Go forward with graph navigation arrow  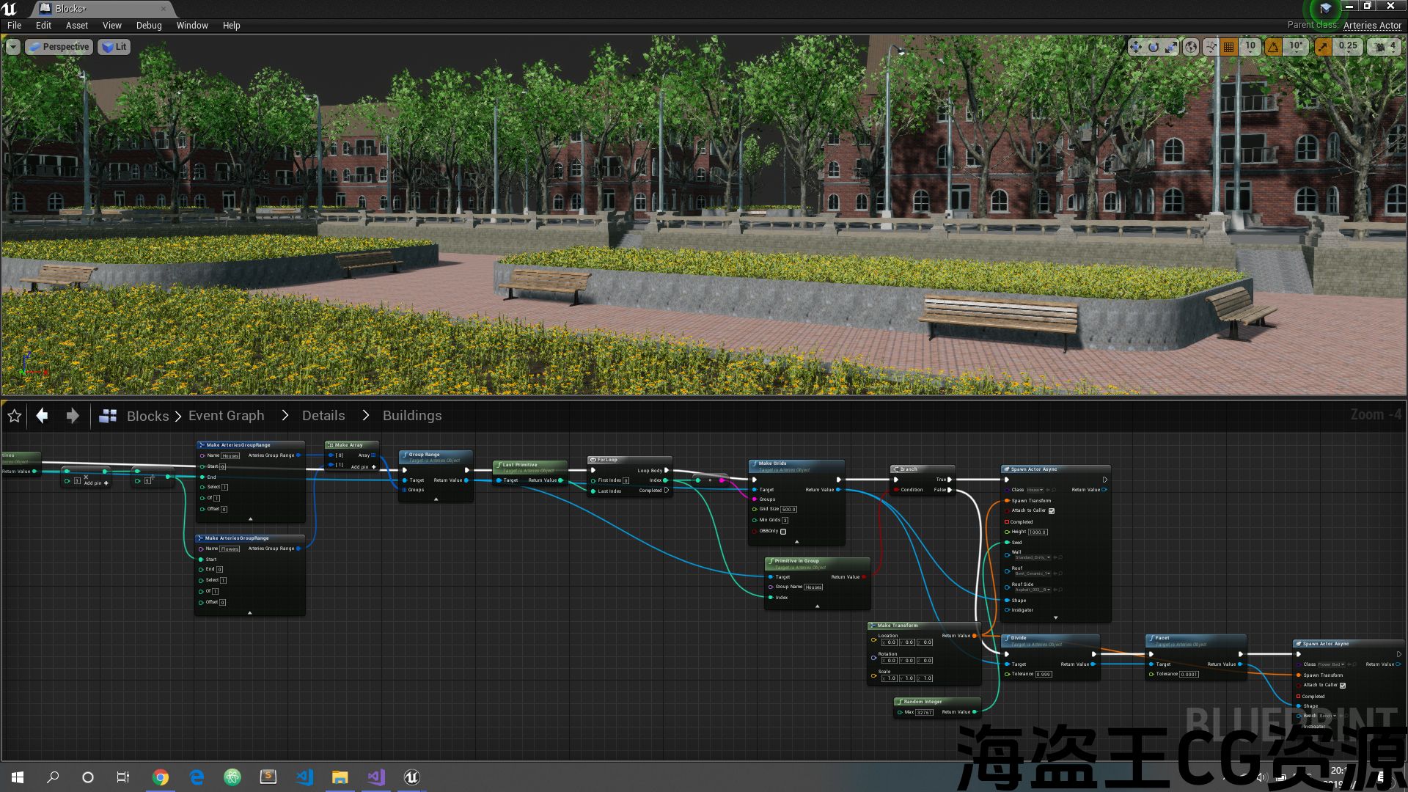(x=72, y=416)
